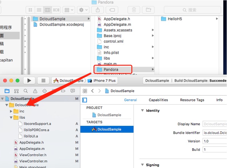This screenshot has height=168, width=227.
Task: Switch Finder to list view
Action: coord(39,10)
